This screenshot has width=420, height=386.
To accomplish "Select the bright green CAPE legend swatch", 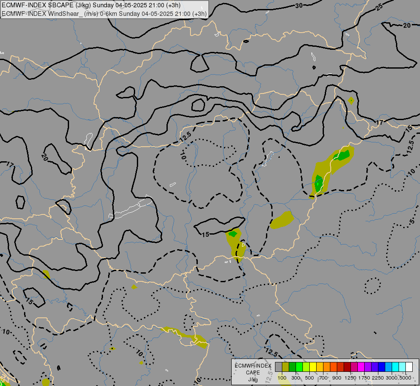I will (299, 367).
